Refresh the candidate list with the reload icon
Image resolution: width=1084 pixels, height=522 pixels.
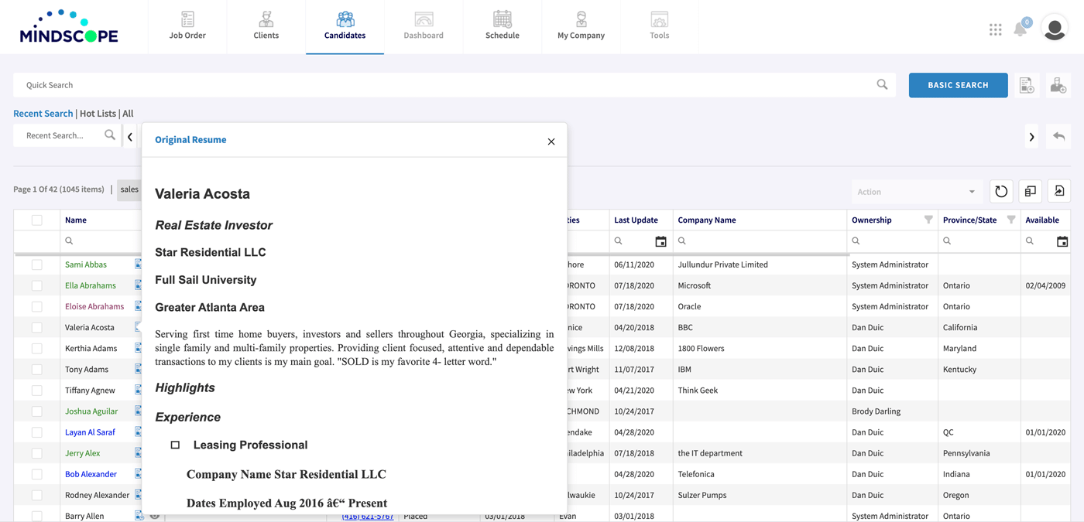click(x=1001, y=191)
